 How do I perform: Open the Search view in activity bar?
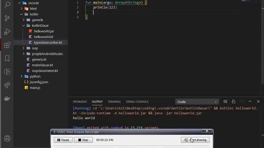[x=7, y=5]
